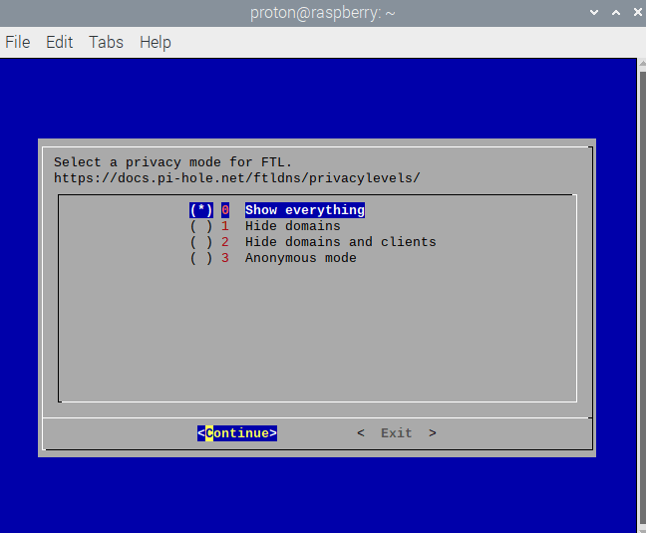This screenshot has height=533, width=646.
Task: Choose 'Hide domains and clients' option
Action: coord(313,242)
